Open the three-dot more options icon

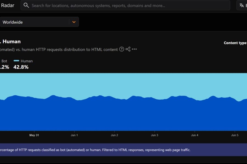point(134,49)
